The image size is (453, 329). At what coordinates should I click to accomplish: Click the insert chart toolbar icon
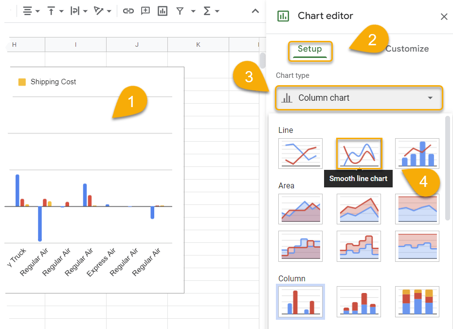pyautogui.click(x=162, y=11)
